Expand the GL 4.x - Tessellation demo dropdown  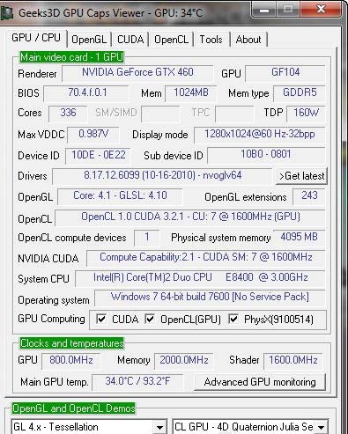159,427
